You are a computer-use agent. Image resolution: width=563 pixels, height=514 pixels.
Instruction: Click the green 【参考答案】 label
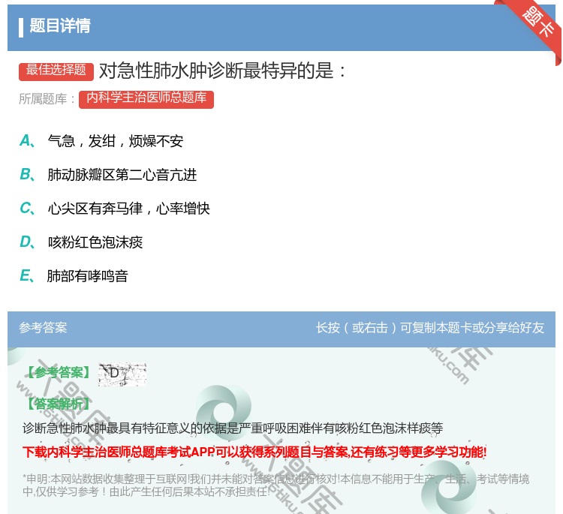(x=59, y=373)
